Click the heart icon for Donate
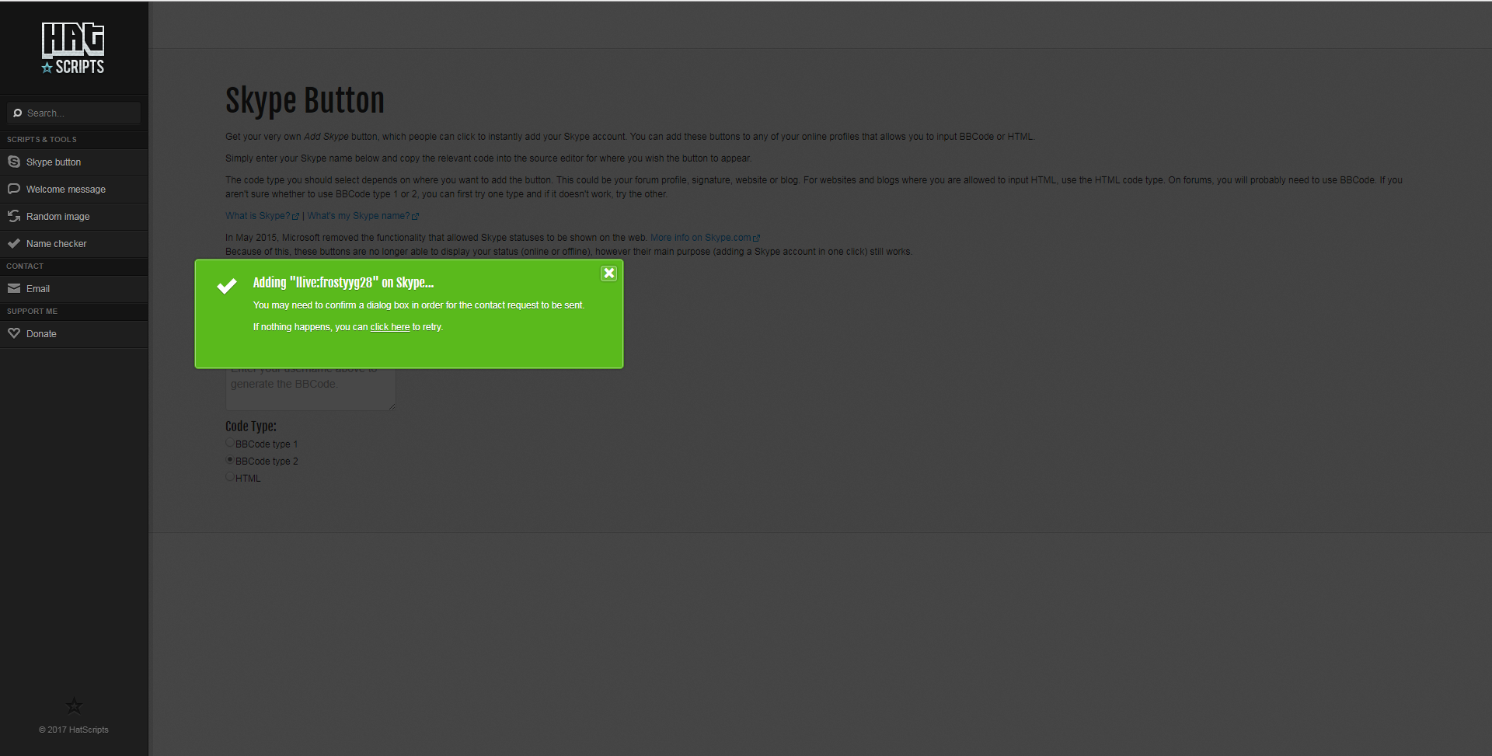 click(x=14, y=333)
